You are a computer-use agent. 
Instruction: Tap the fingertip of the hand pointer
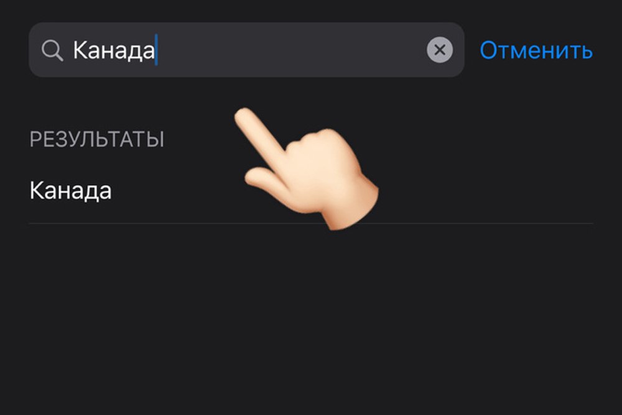[244, 116]
